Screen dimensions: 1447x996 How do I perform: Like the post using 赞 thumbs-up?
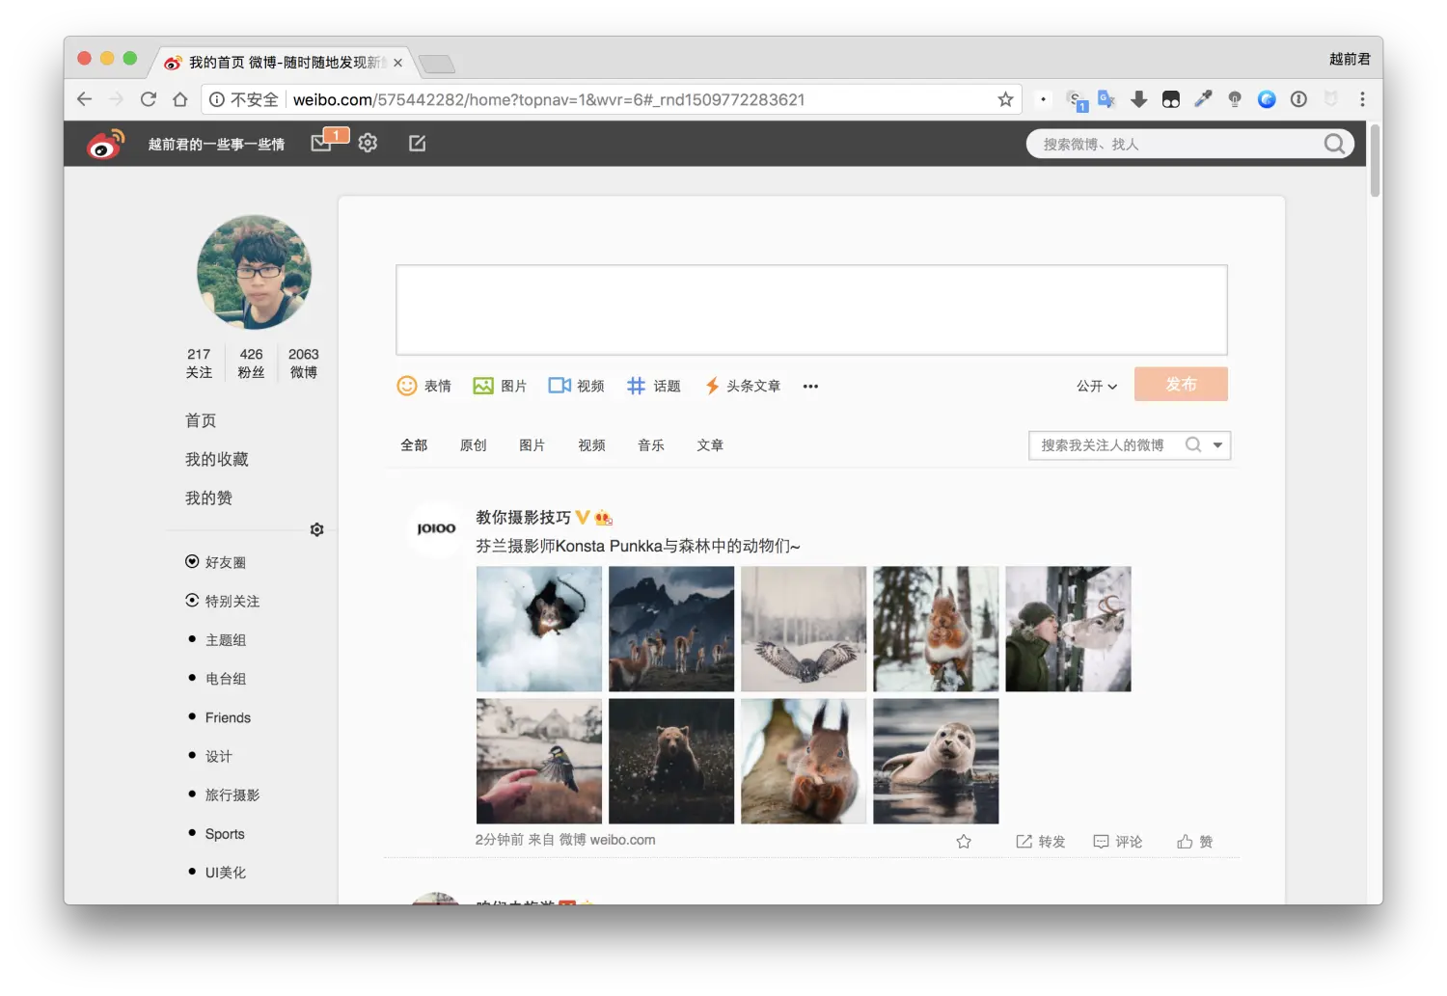tap(1194, 842)
